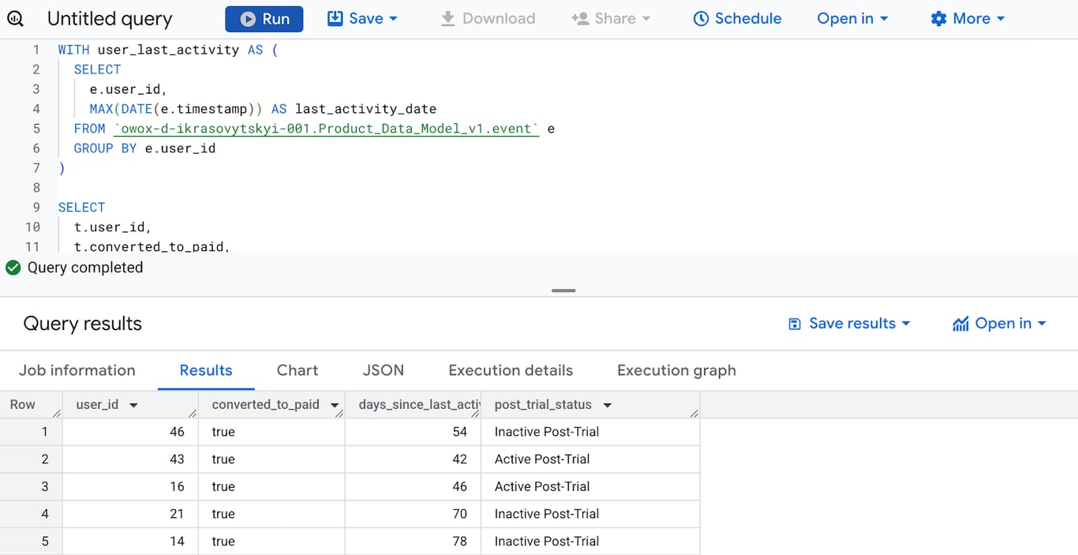
Task: Open the Save dropdown
Action: coord(362,18)
